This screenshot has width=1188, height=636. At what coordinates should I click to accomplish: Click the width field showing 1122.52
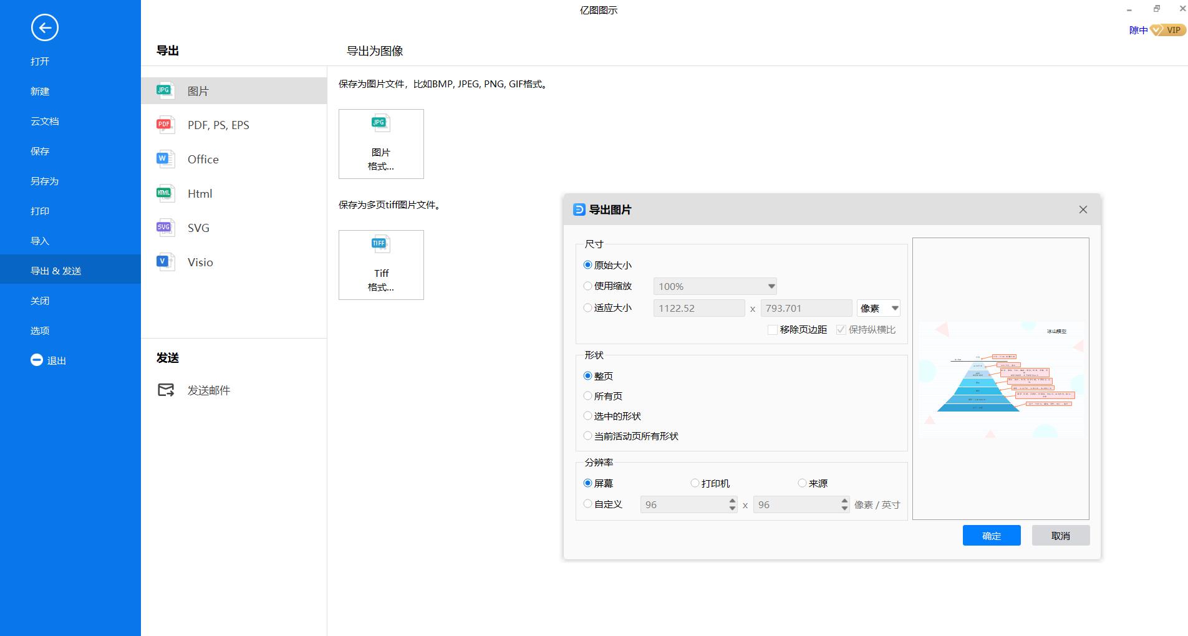point(698,307)
